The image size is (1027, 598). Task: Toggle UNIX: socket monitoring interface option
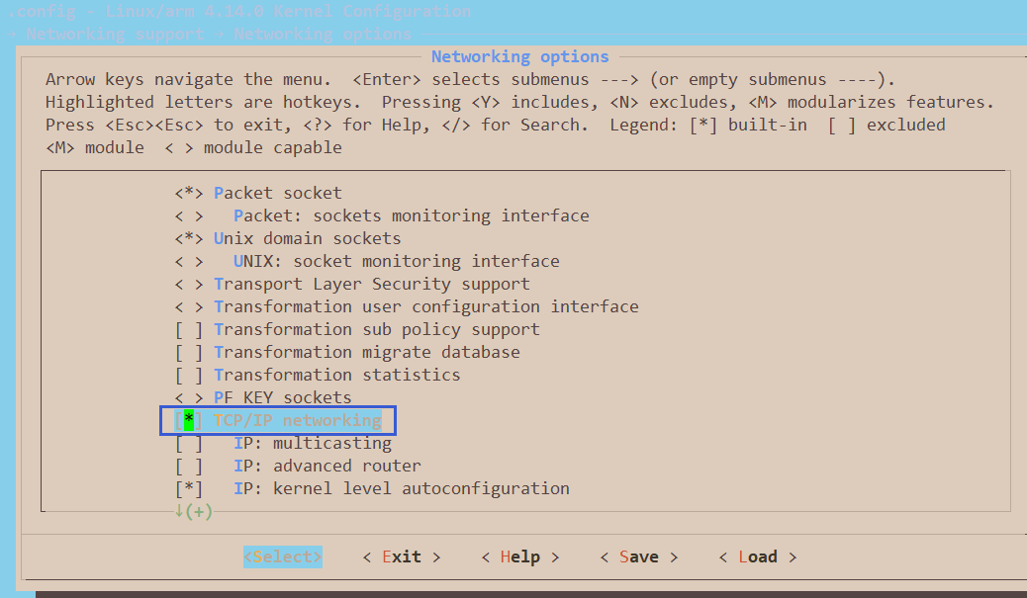tap(189, 261)
